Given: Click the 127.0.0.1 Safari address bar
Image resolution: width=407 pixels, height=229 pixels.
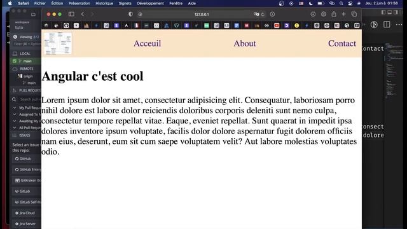Looking at the screenshot, I should pos(202,14).
